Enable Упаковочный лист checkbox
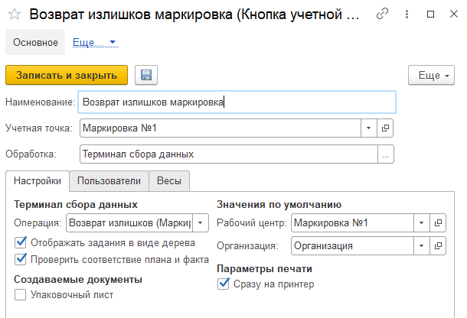Viewport: 467px width, 318px height. 21,294
